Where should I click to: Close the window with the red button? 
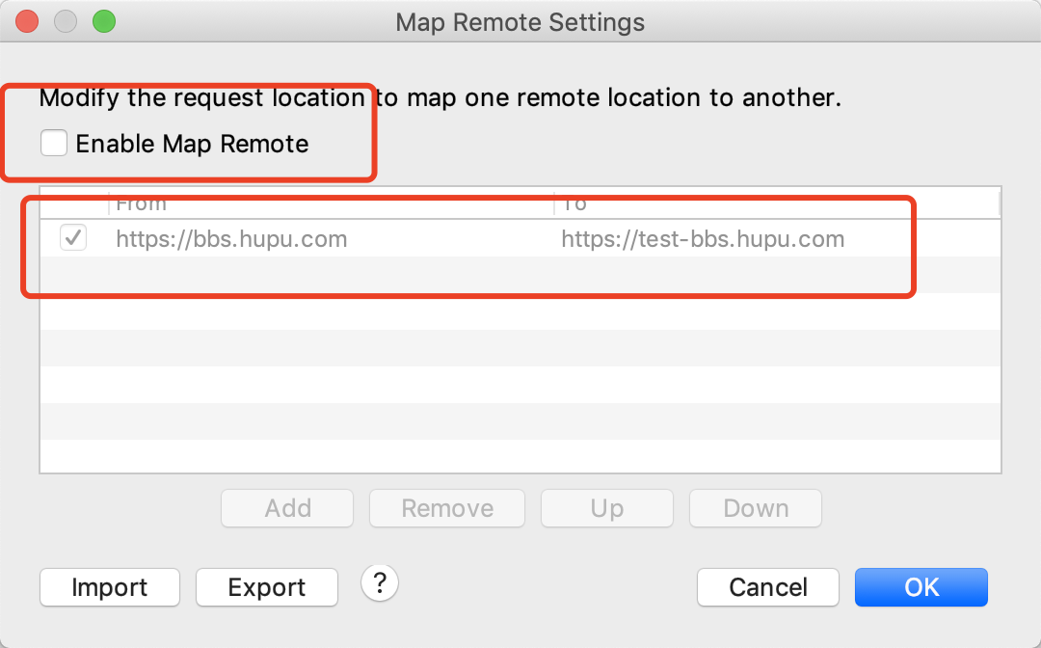click(x=28, y=21)
